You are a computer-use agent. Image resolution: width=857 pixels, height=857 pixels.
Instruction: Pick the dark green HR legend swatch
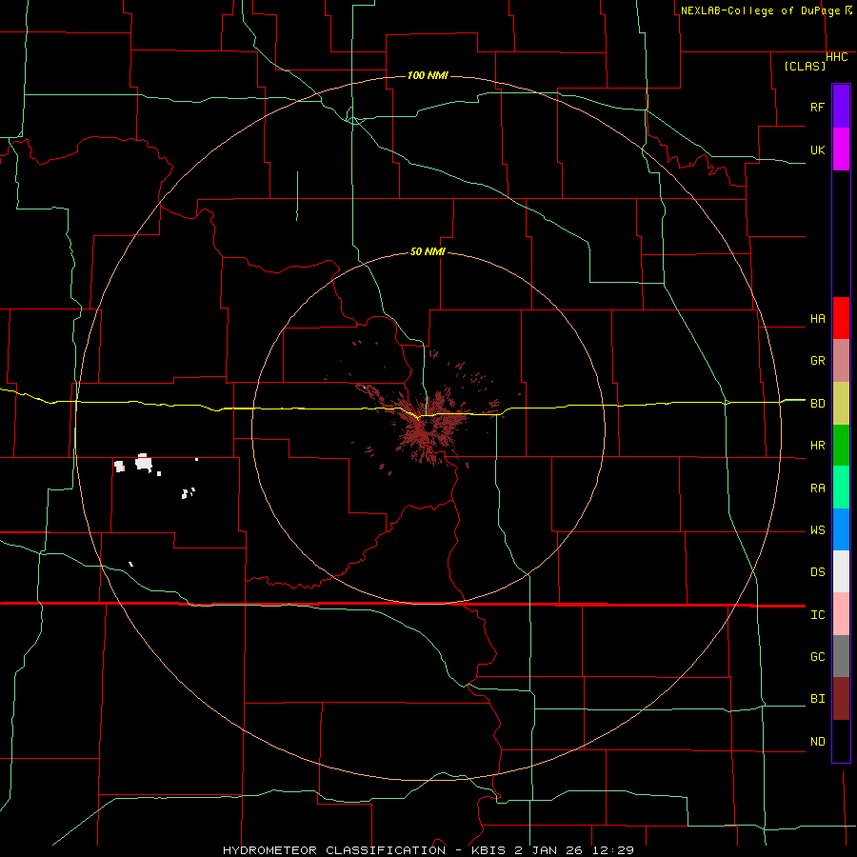point(841,445)
